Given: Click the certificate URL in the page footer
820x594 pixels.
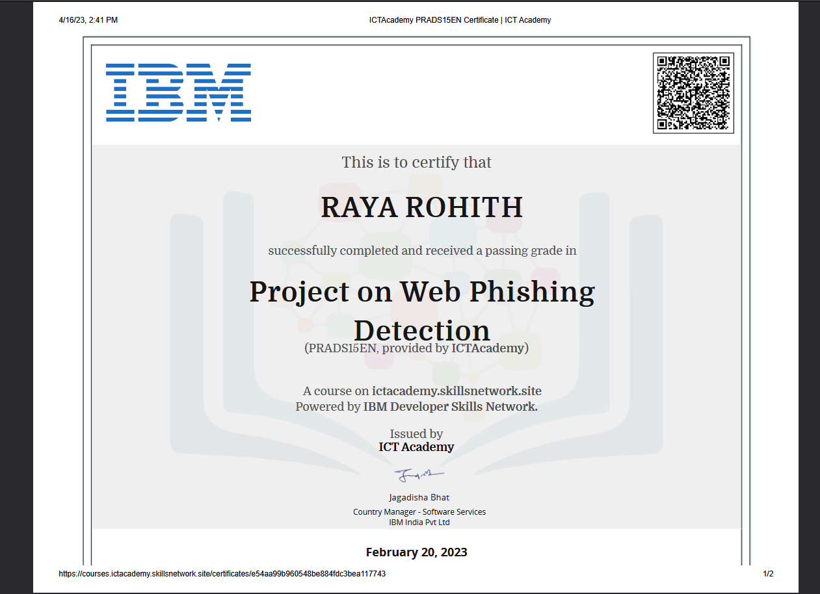Looking at the screenshot, I should point(222,574).
